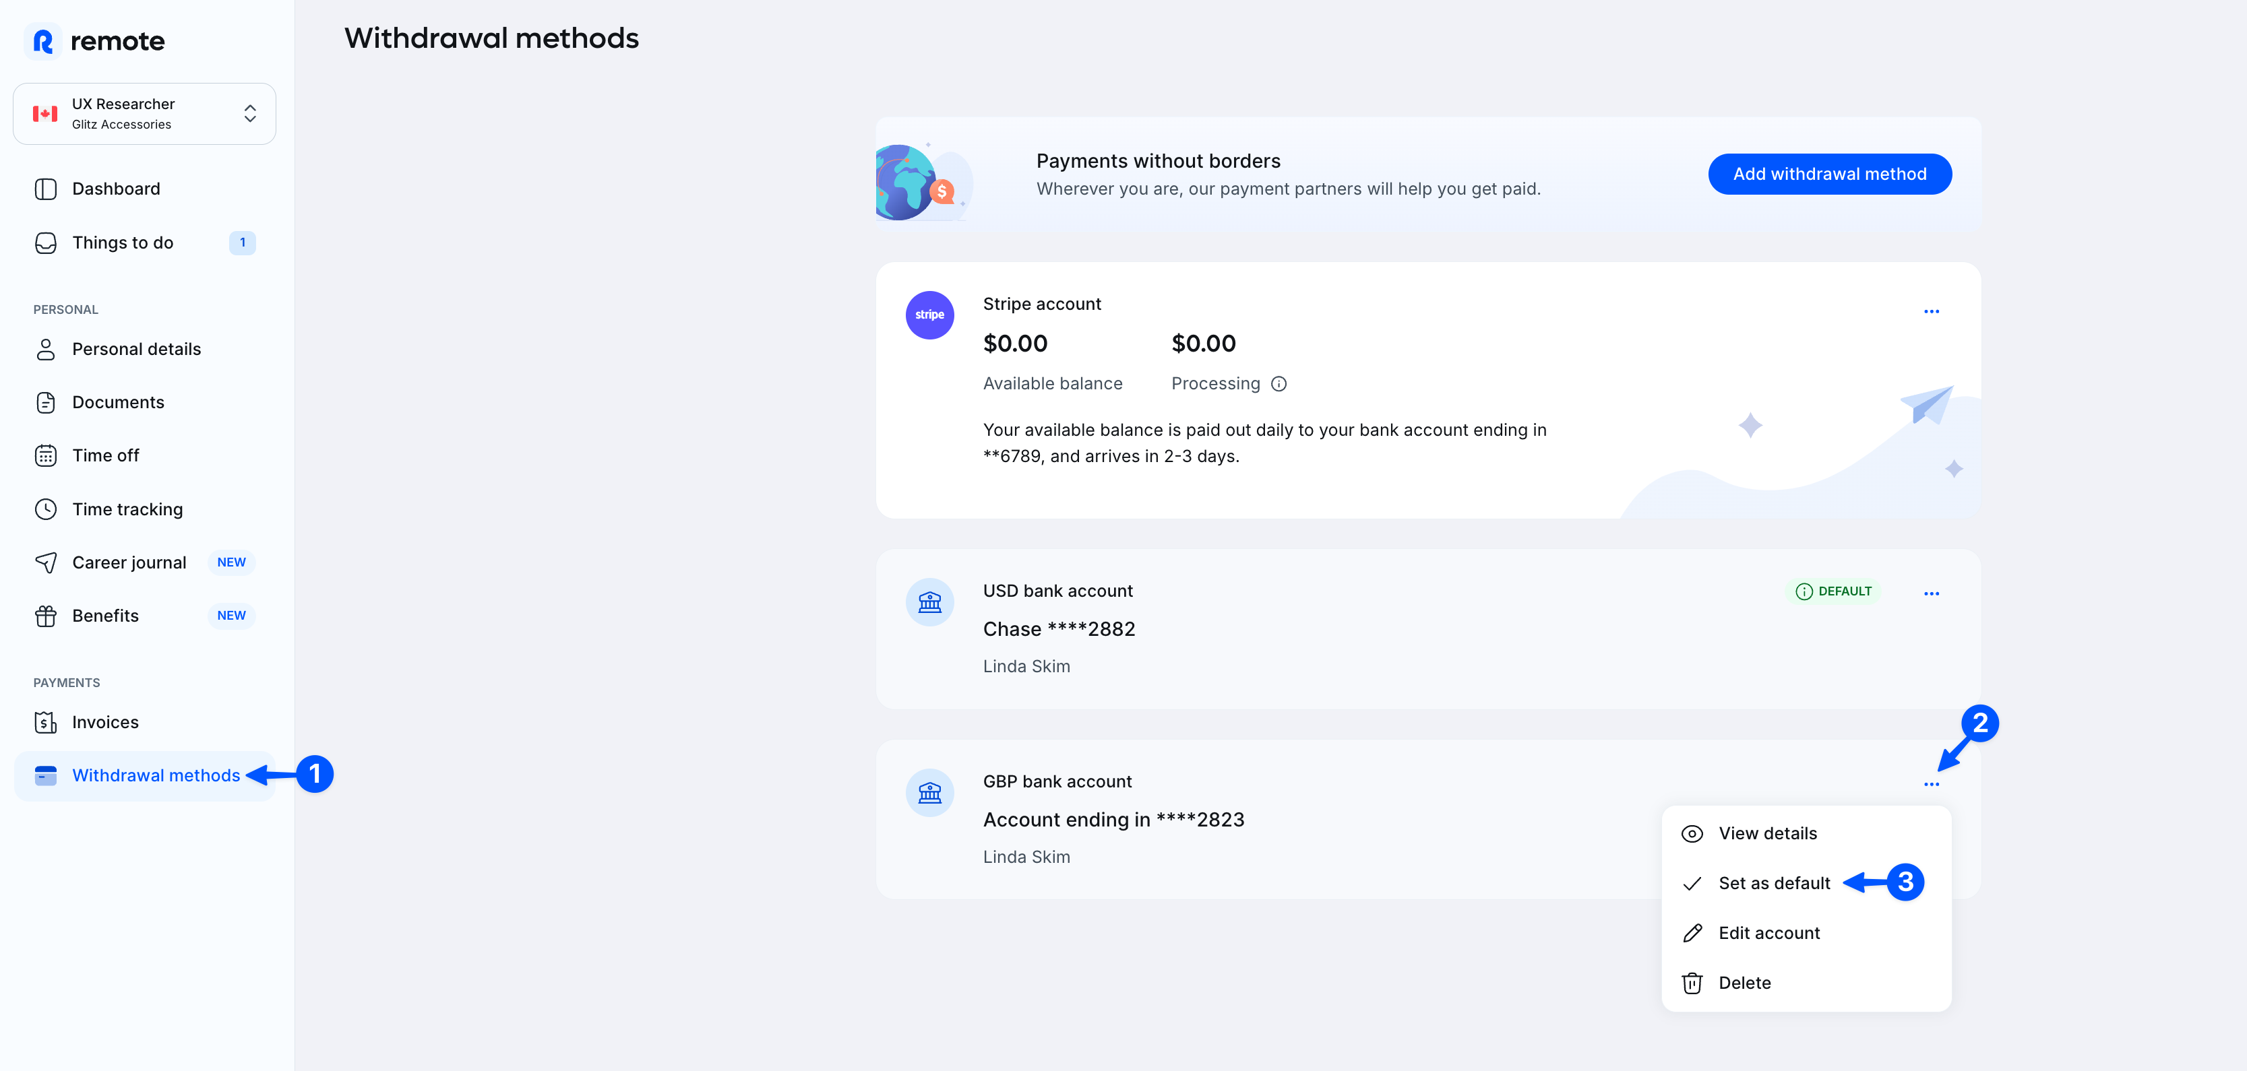Click the Processing info icon

tap(1278, 383)
